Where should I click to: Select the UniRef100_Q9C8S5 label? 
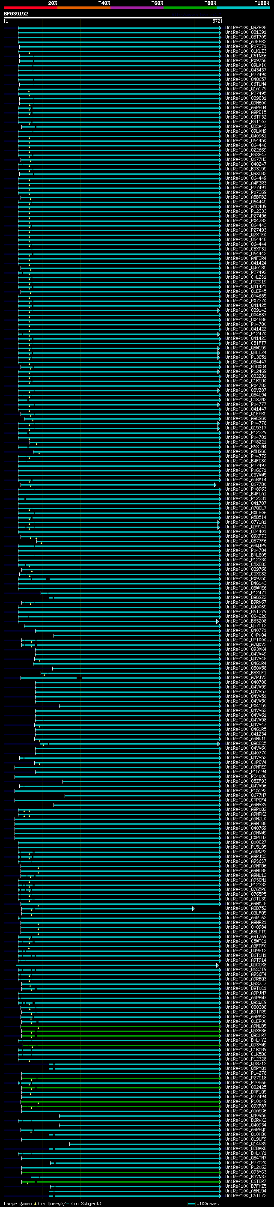[246, 744]
